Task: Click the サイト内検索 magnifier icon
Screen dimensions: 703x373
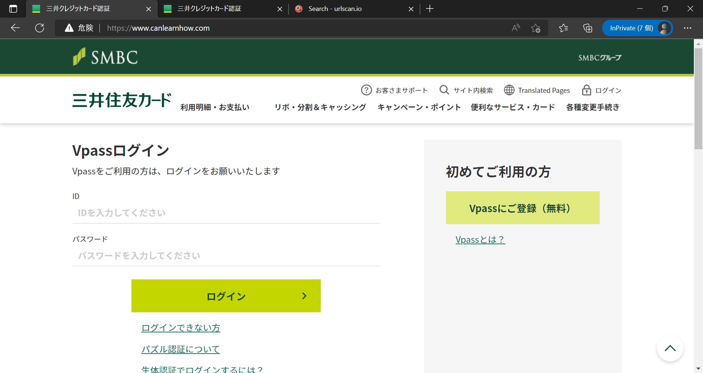Action: click(444, 90)
